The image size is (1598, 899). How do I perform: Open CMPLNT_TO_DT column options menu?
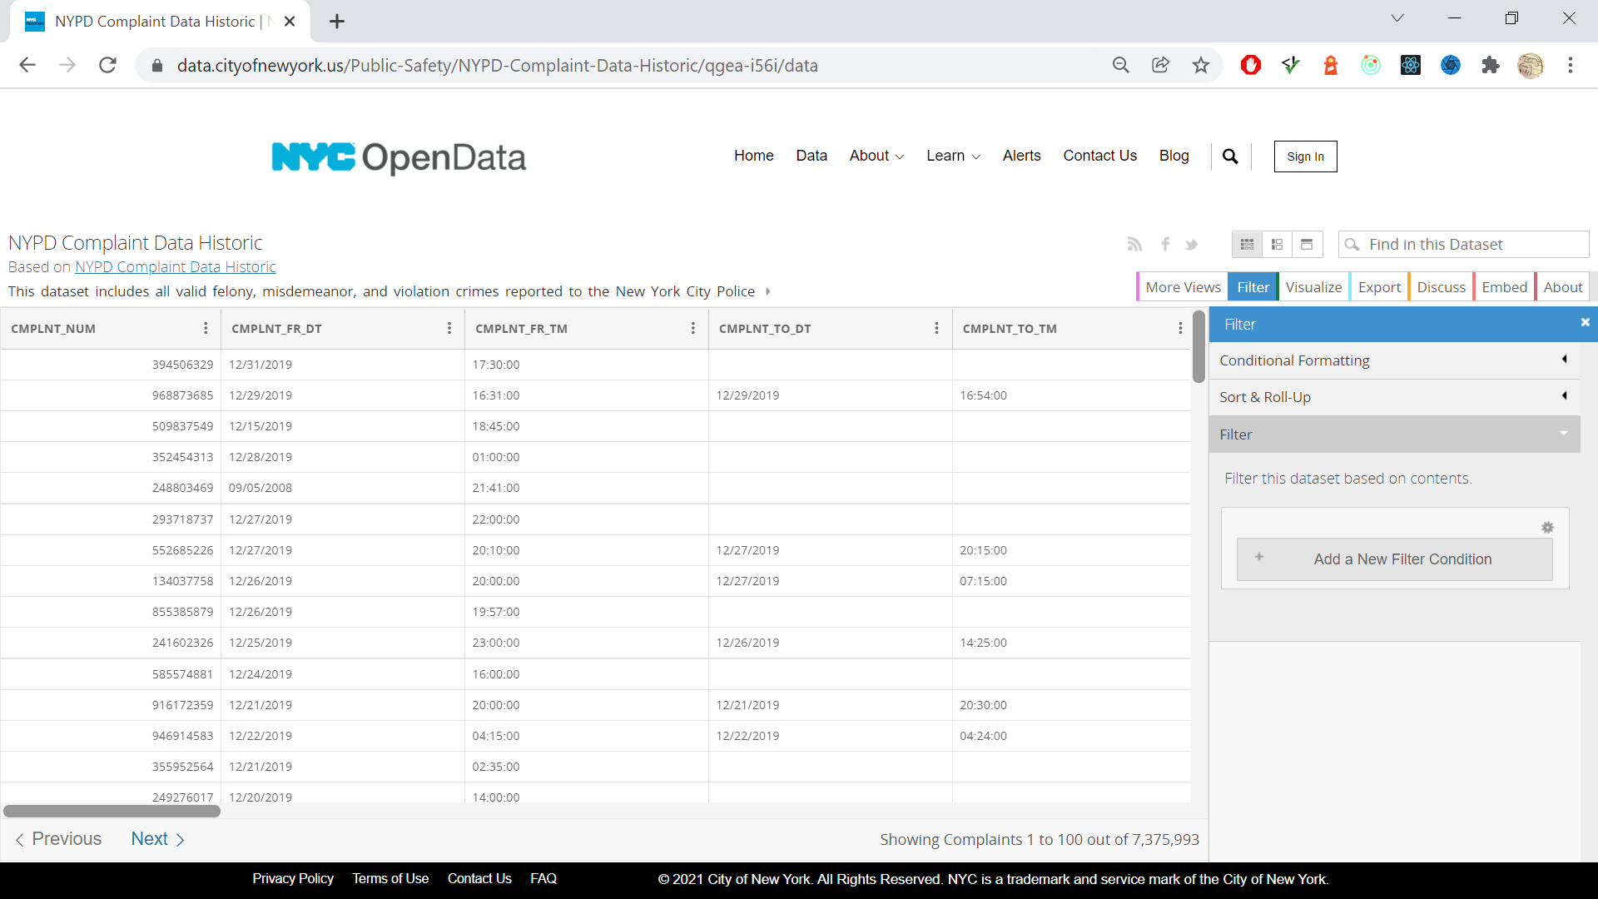(x=937, y=328)
